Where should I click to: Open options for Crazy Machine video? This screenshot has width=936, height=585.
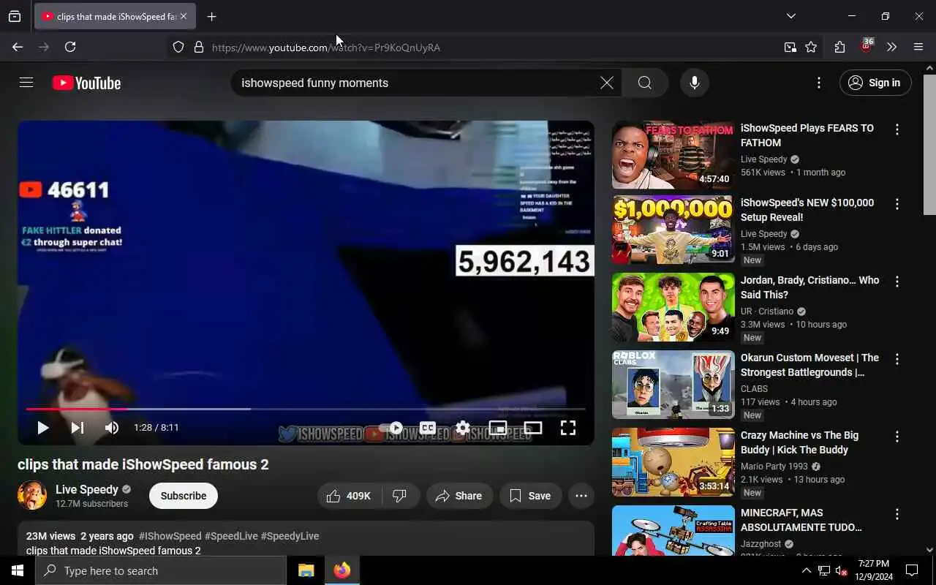click(x=897, y=437)
